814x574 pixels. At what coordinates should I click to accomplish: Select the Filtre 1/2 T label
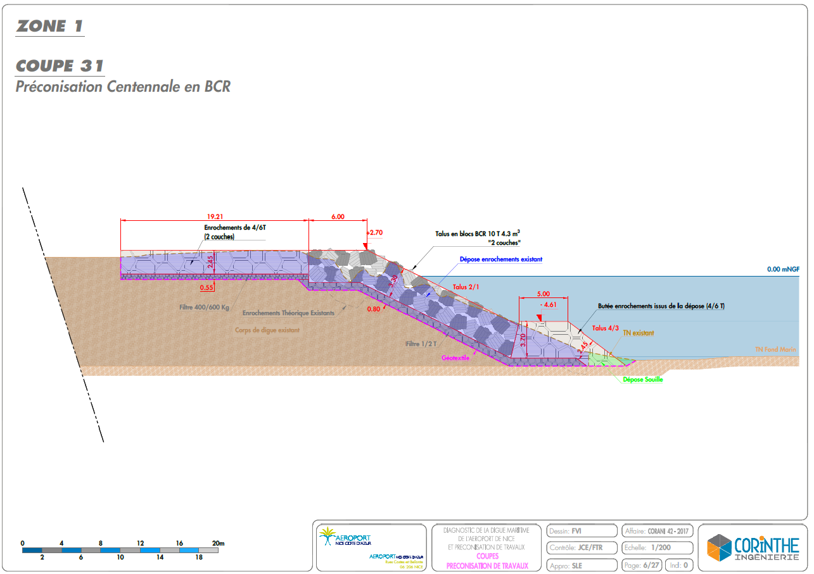tap(421, 344)
